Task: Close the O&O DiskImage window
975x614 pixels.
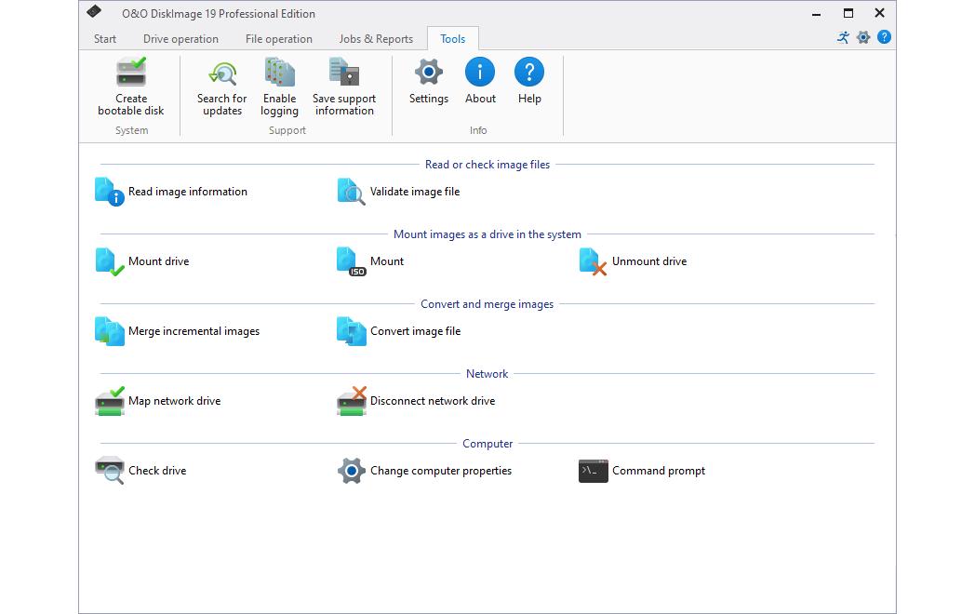Action: pyautogui.click(x=879, y=13)
